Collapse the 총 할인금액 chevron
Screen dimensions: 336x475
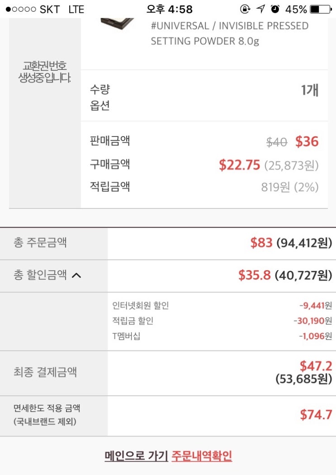(76, 275)
